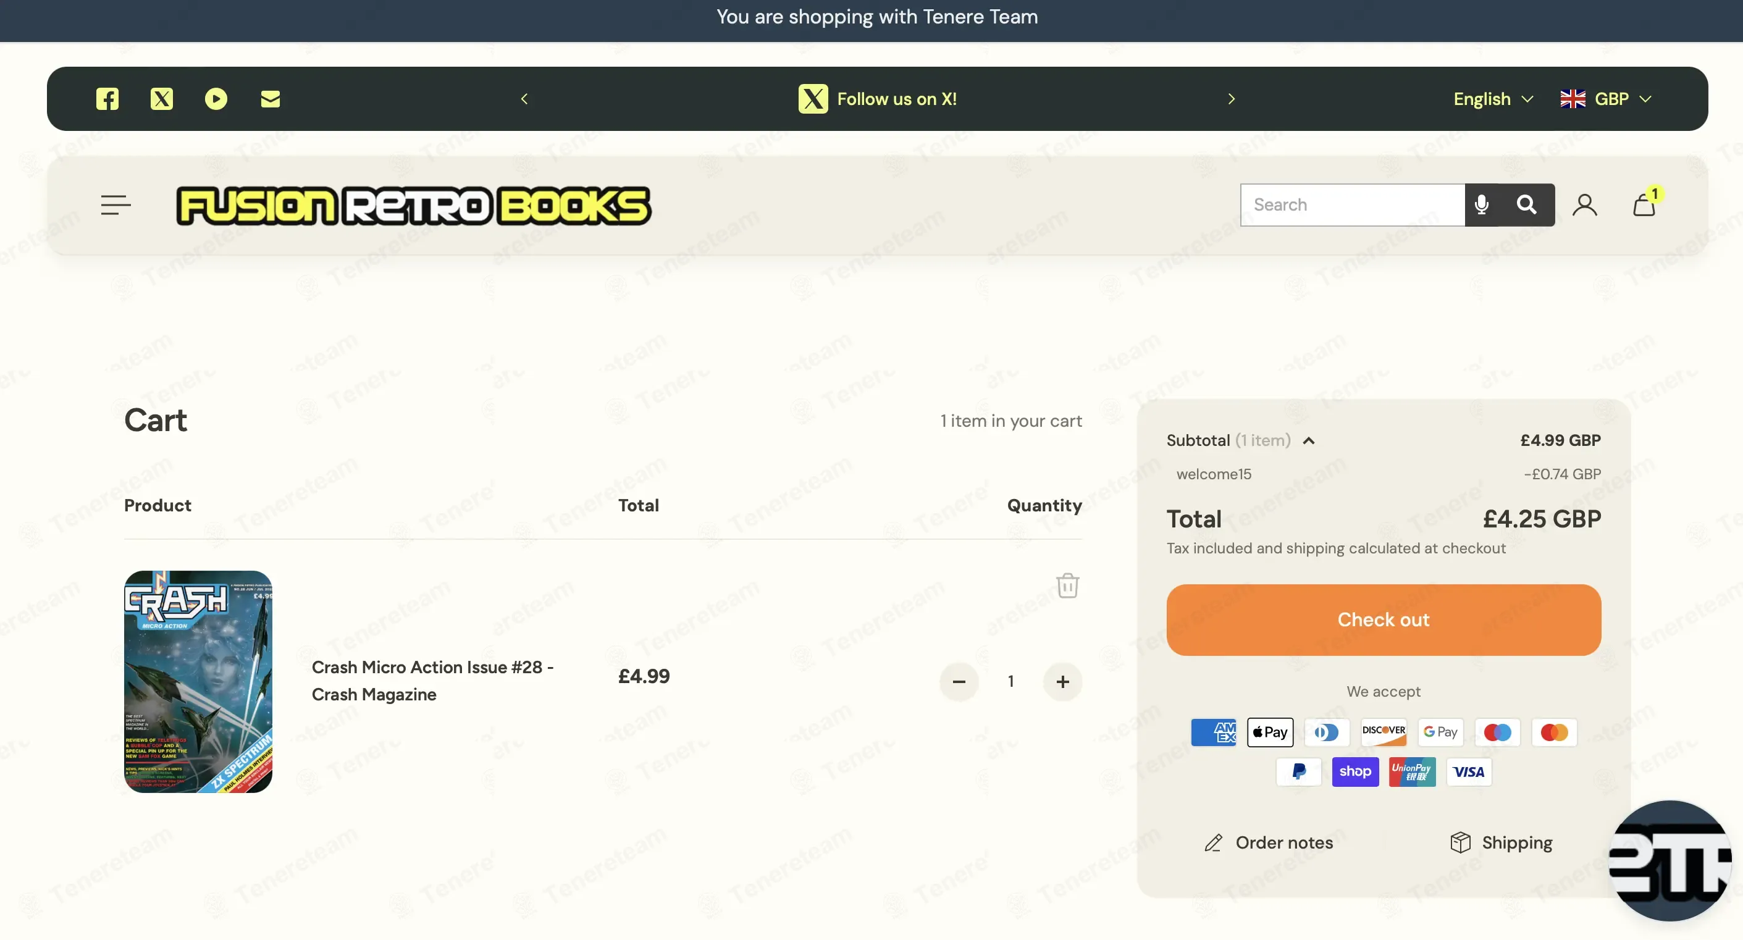Click the Apple Pay payment icon

click(x=1270, y=732)
